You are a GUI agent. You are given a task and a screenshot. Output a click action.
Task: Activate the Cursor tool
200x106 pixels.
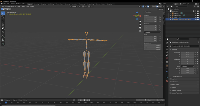point(3,17)
